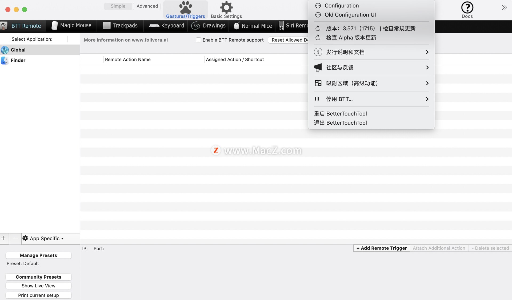Choose 重启 BetterTouchTool
512x300 pixels.
[371, 114]
